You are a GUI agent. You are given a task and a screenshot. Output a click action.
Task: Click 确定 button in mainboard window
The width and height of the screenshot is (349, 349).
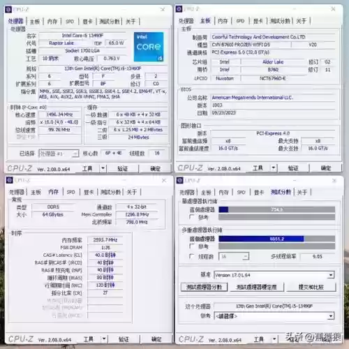coord(326,168)
